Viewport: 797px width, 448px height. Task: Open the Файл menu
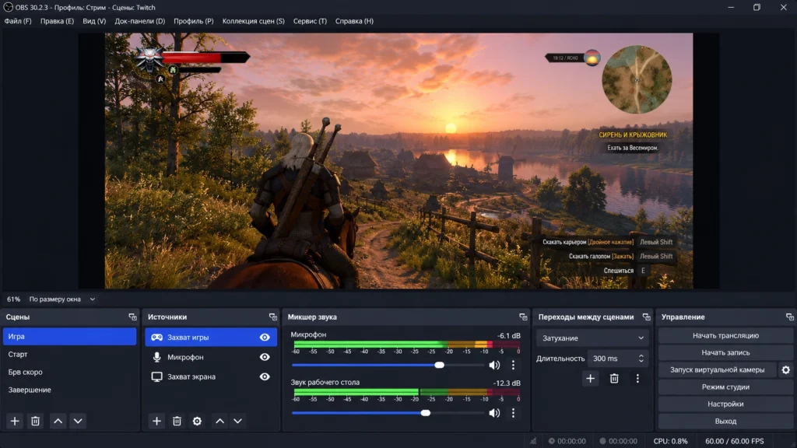pyautogui.click(x=18, y=21)
